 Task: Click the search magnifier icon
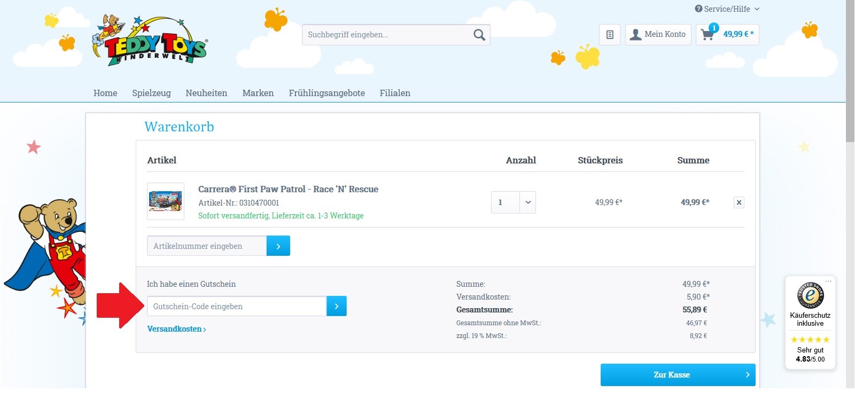click(479, 35)
